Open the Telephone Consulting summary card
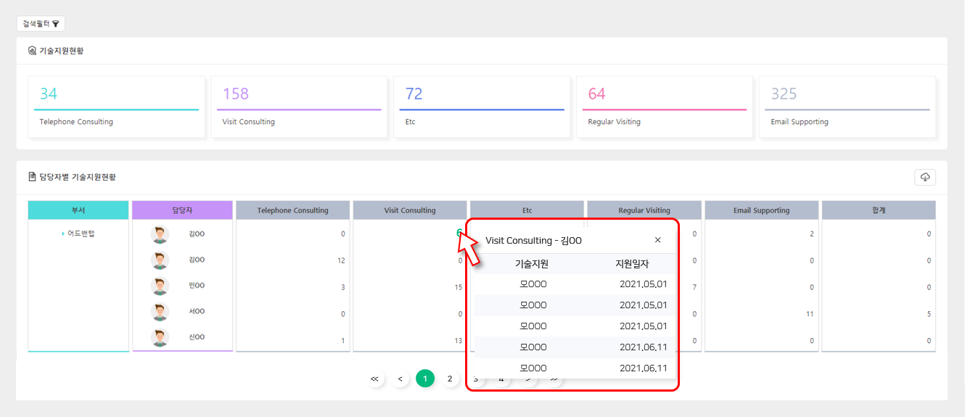 (116, 107)
